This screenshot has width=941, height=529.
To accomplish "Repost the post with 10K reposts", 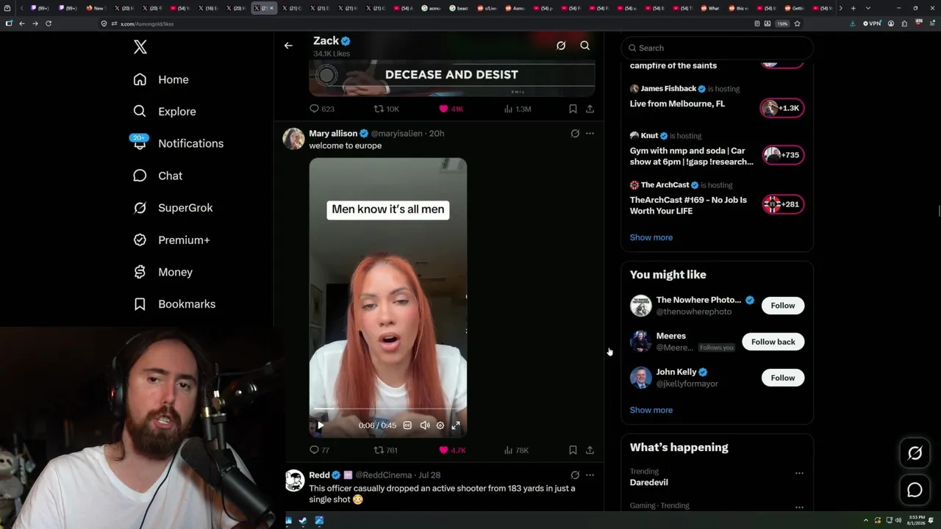I will click(387, 109).
